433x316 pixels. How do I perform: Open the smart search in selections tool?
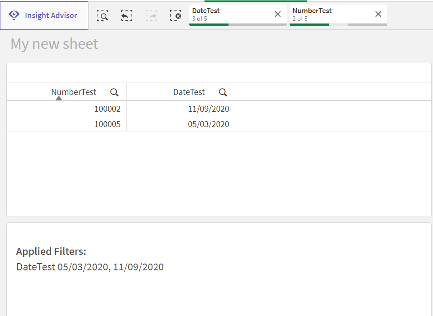pos(102,15)
